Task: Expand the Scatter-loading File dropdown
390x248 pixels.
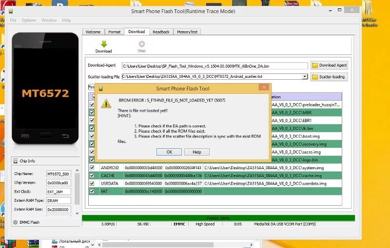Action: click(305, 77)
